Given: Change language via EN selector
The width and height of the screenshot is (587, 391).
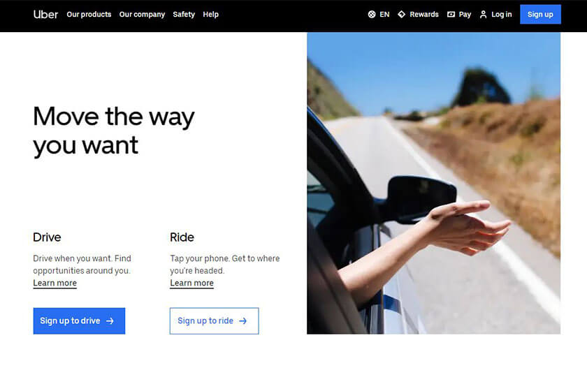Looking at the screenshot, I should [x=379, y=14].
